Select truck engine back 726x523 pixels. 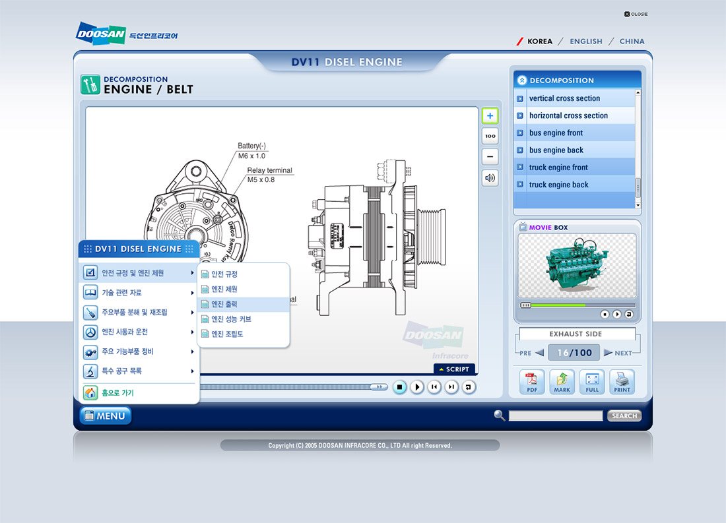point(575,185)
